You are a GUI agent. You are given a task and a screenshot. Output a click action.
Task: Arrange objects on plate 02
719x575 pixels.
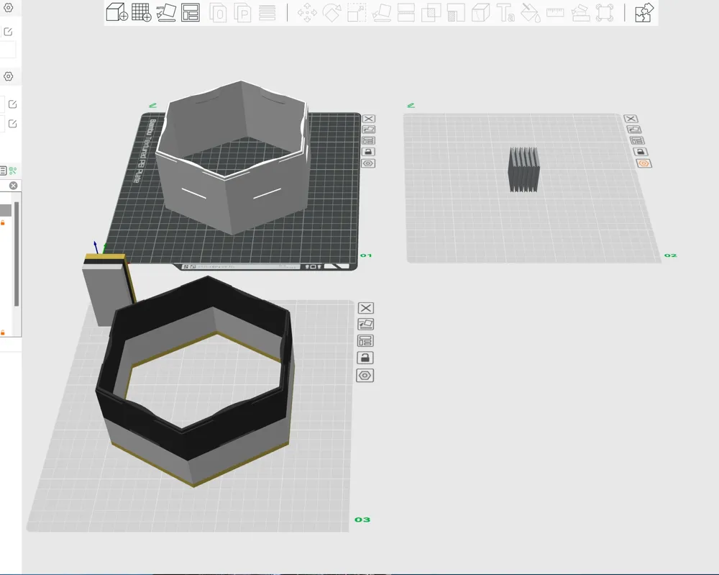(637, 141)
